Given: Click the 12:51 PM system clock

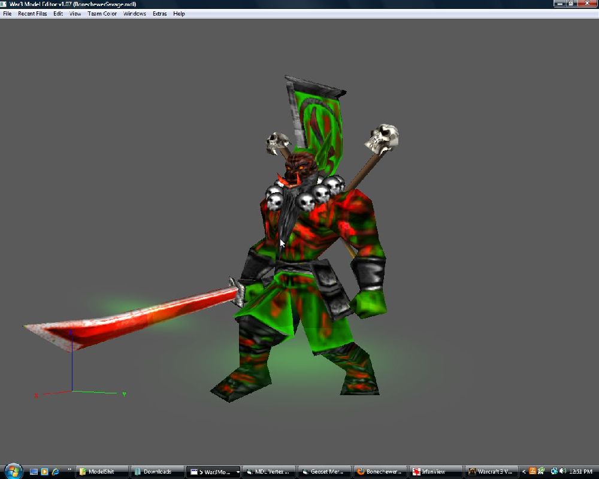Looking at the screenshot, I should tap(580, 472).
